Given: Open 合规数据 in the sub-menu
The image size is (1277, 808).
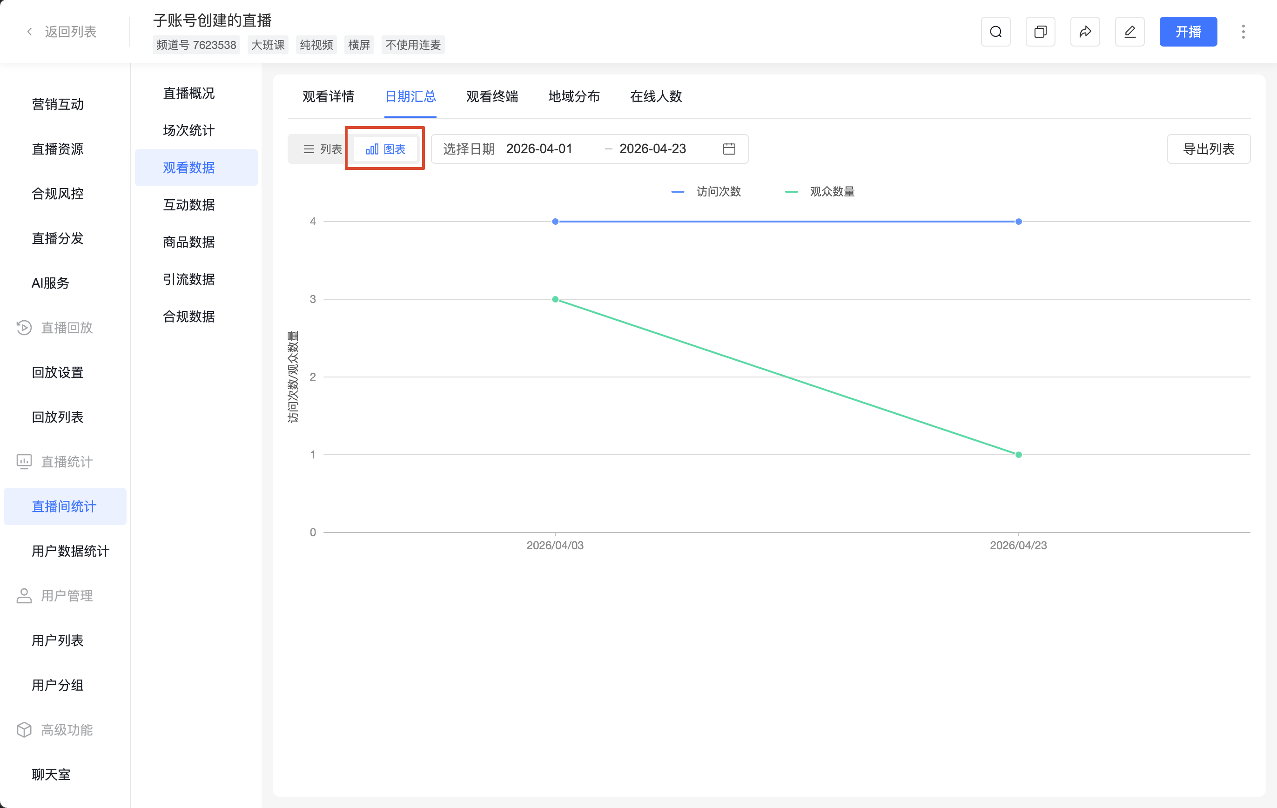Looking at the screenshot, I should [x=196, y=316].
